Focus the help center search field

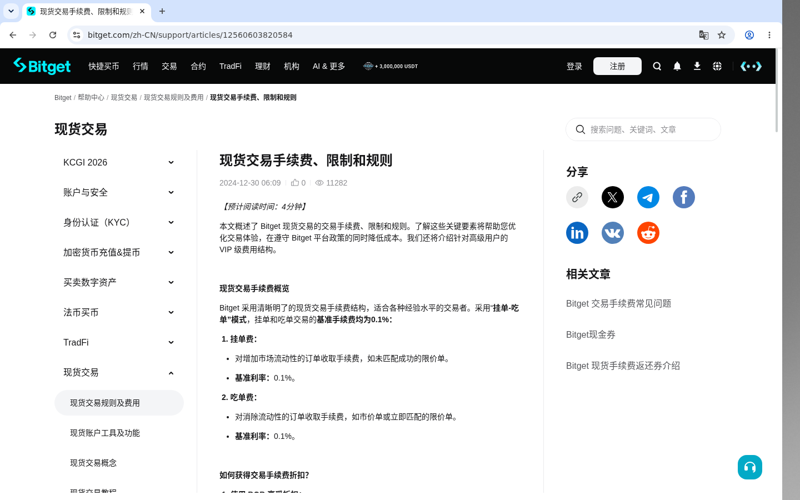[x=643, y=129]
